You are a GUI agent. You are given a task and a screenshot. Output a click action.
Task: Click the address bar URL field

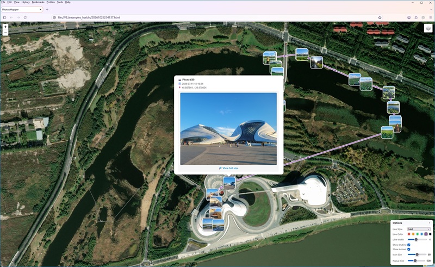216,17
